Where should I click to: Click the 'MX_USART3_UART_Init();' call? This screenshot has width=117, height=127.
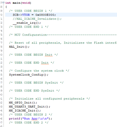[30, 107]
